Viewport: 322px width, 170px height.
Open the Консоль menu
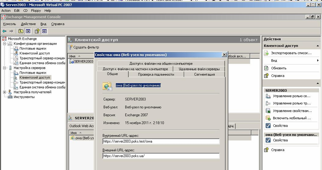tap(9, 24)
